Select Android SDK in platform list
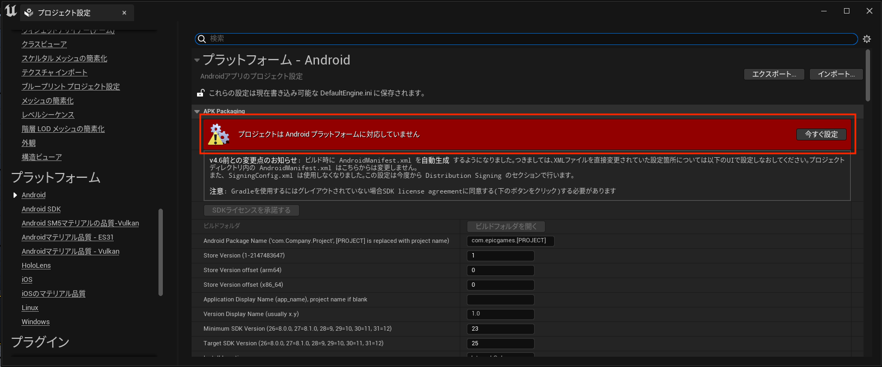 click(x=41, y=209)
